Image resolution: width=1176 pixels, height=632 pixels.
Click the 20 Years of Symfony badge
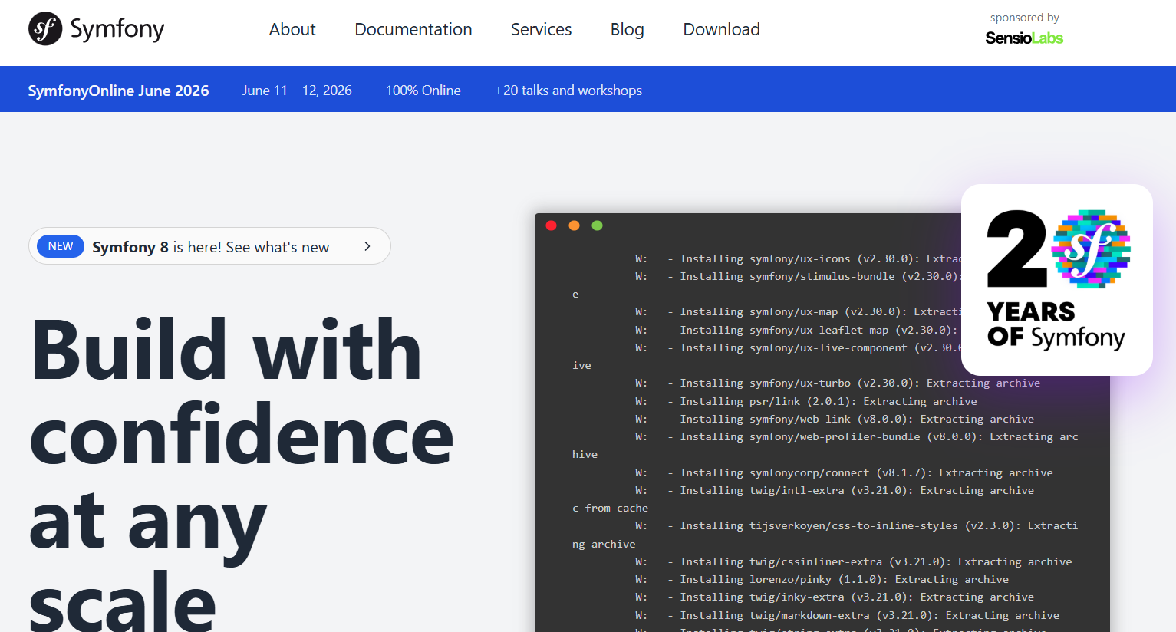click(x=1056, y=279)
